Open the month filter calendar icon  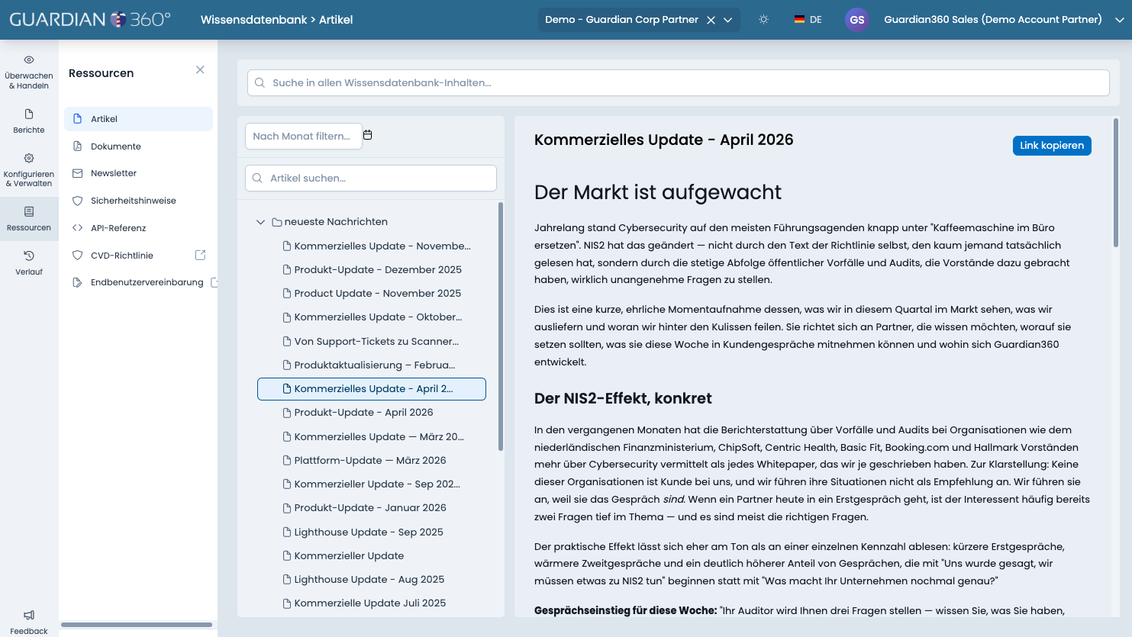point(368,135)
